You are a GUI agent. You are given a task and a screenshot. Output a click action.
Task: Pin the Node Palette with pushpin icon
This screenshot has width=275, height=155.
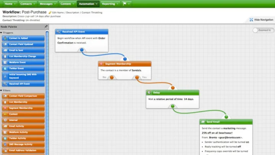46,27
